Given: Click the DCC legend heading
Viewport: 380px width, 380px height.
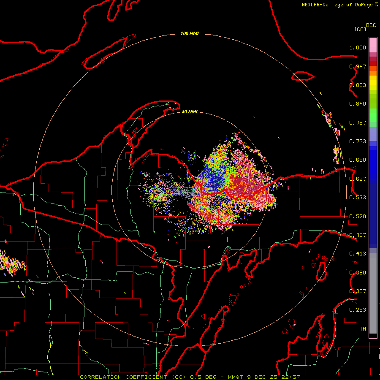Looking at the screenshot, I should (x=371, y=25).
